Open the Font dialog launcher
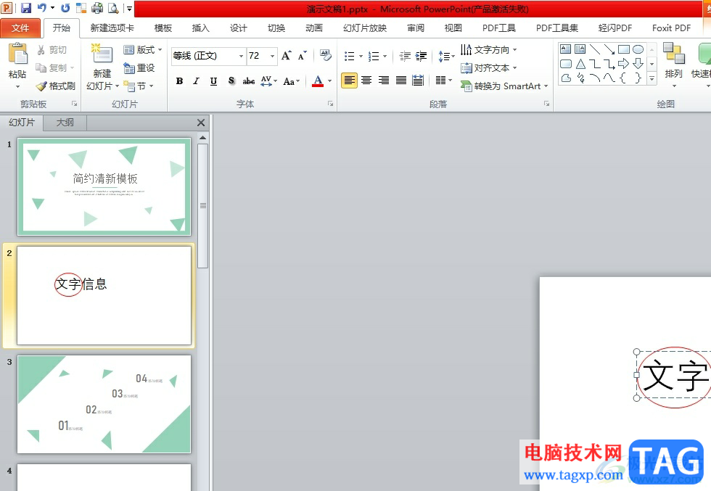 [331, 104]
